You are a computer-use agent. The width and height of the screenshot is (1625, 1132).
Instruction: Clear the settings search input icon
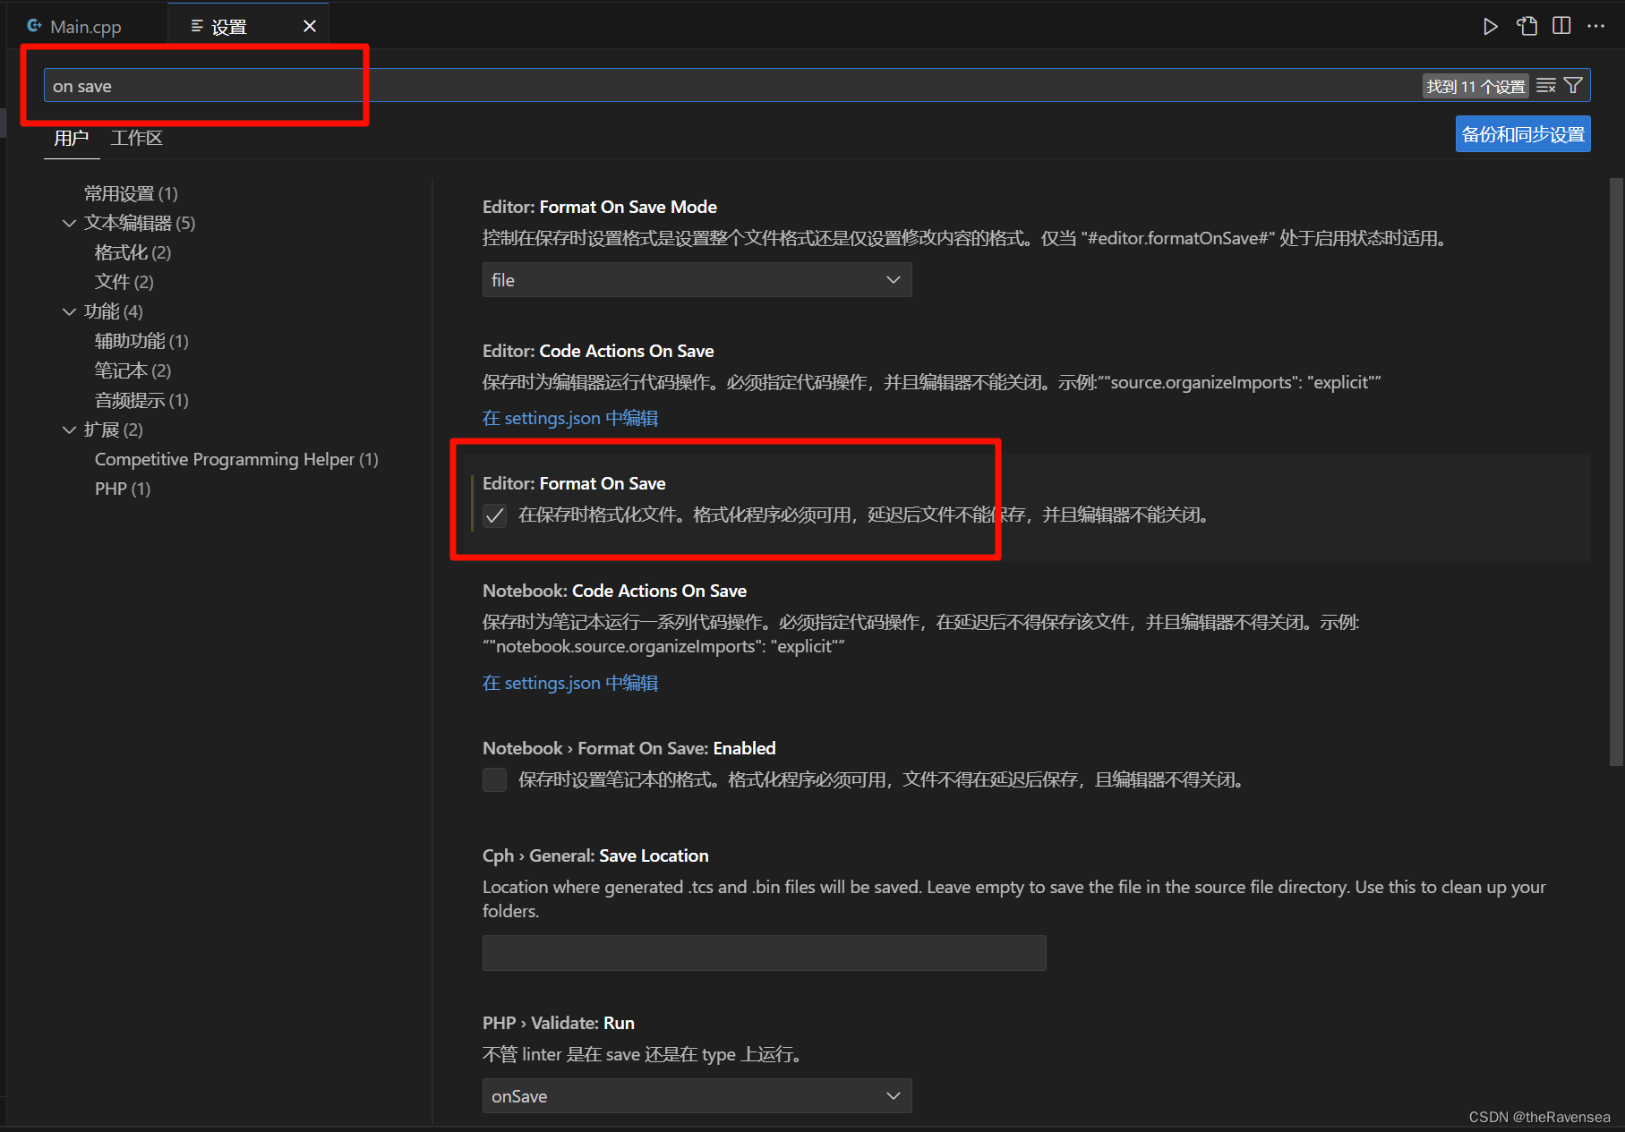1546,86
